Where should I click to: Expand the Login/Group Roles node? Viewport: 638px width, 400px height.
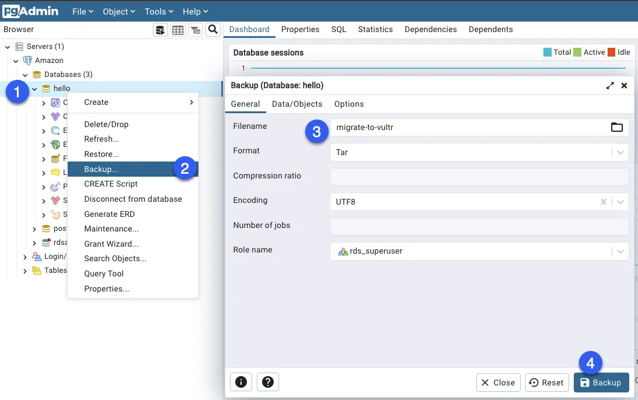pos(25,257)
